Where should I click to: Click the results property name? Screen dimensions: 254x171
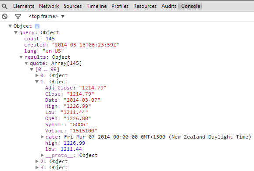coord(35,57)
